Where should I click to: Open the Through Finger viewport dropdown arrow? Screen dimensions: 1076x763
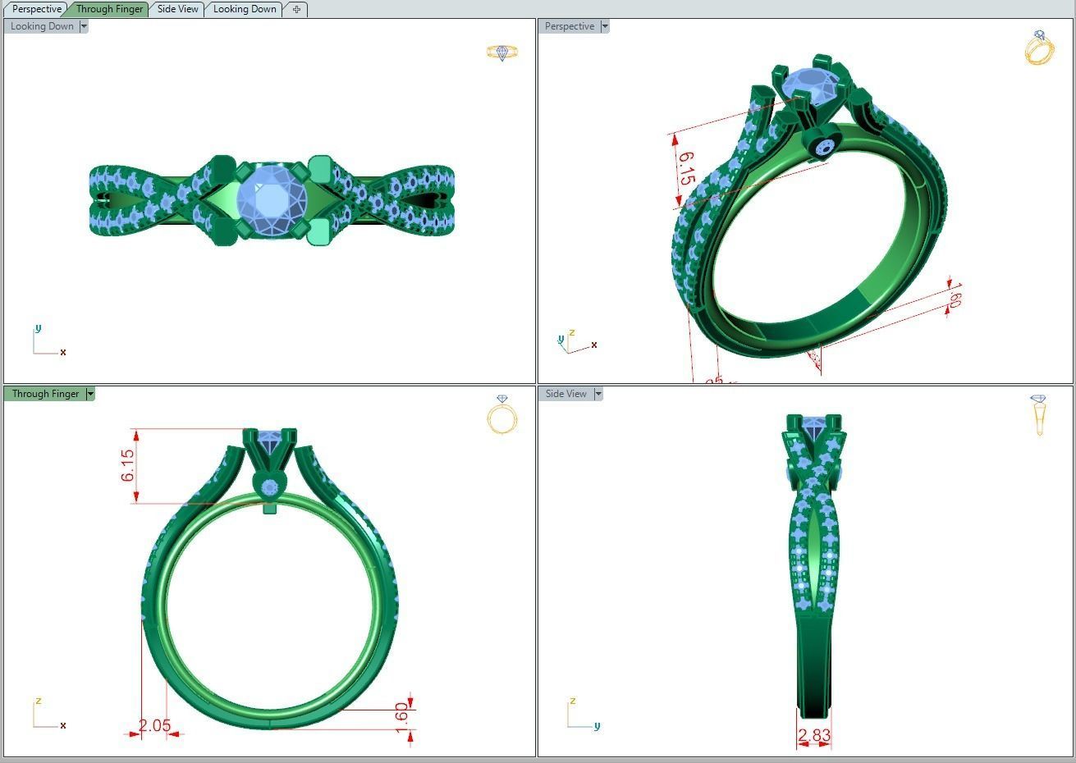tap(90, 394)
